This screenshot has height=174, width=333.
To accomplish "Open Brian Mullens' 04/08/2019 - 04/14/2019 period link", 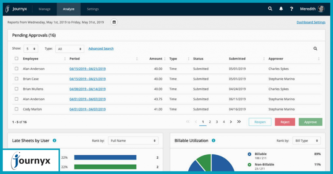I will coord(87,89).
